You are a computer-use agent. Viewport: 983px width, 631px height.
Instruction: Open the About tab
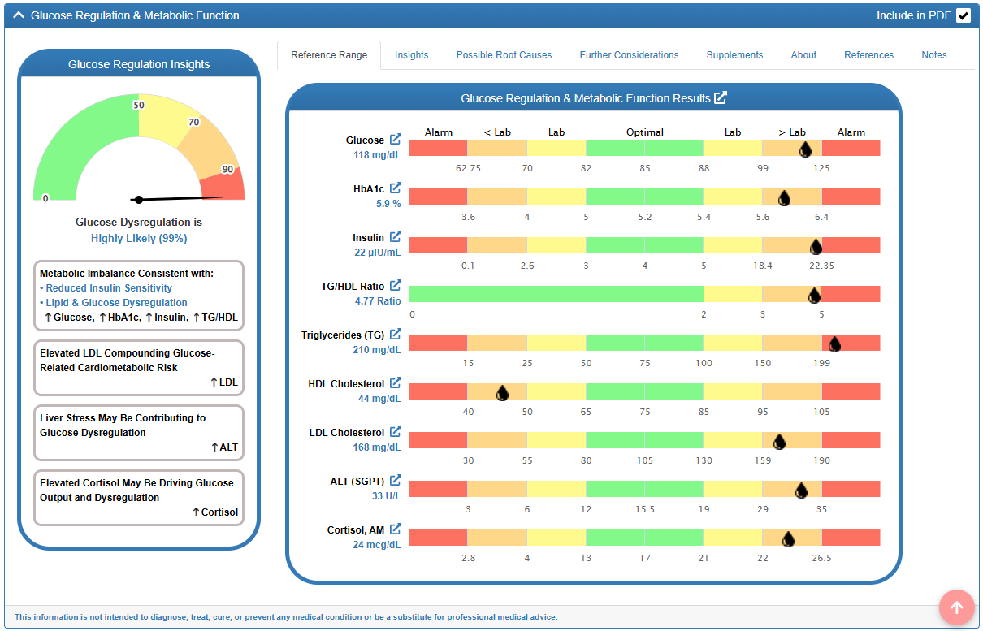[x=803, y=55]
